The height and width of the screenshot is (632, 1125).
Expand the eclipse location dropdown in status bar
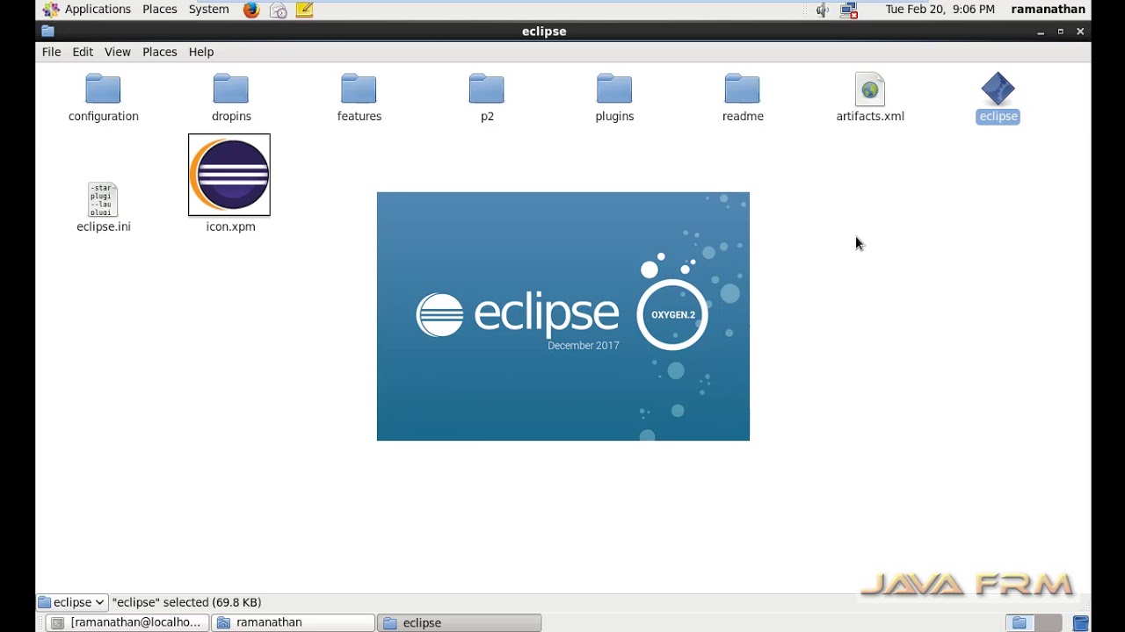[72, 602]
